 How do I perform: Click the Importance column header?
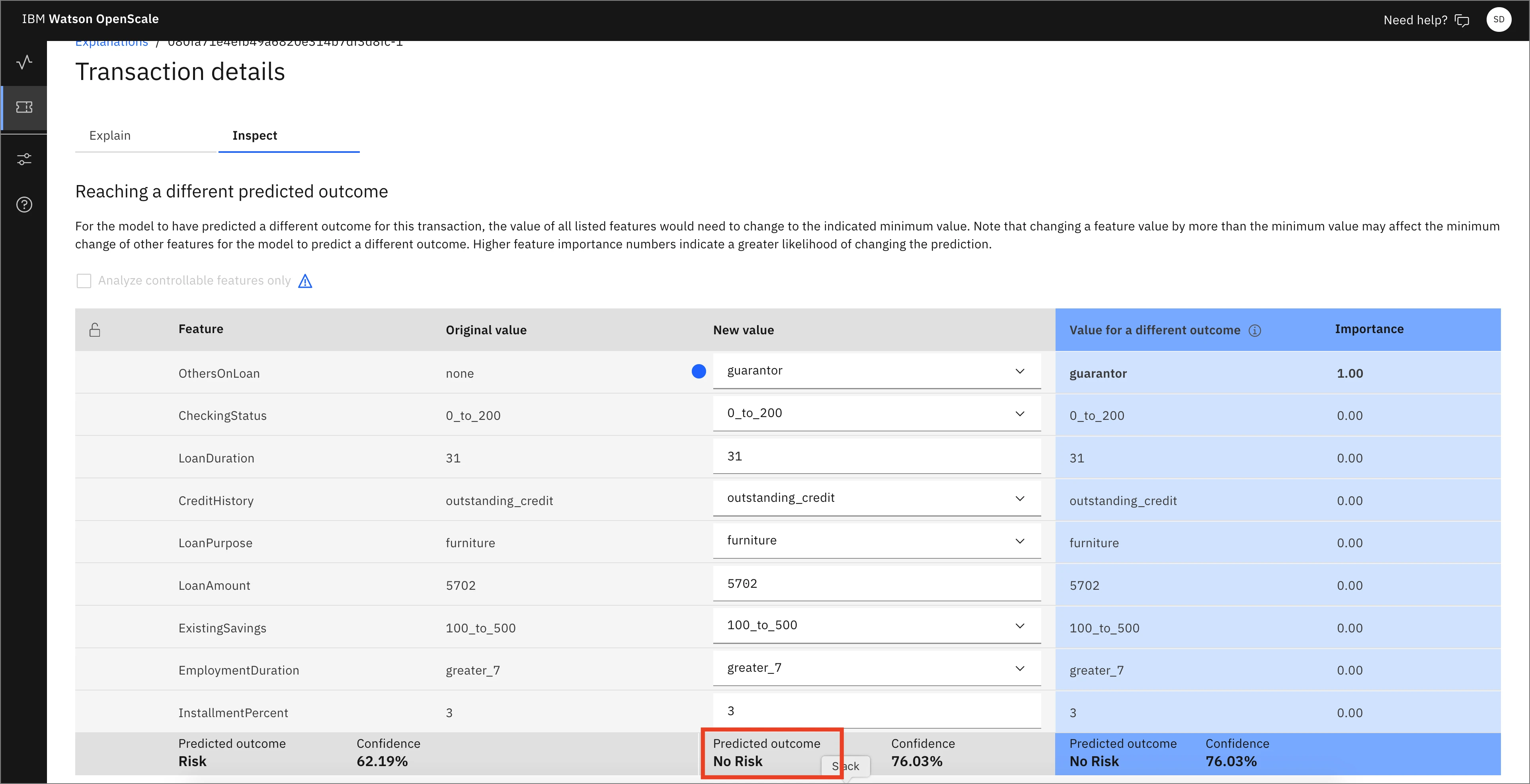pos(1369,329)
